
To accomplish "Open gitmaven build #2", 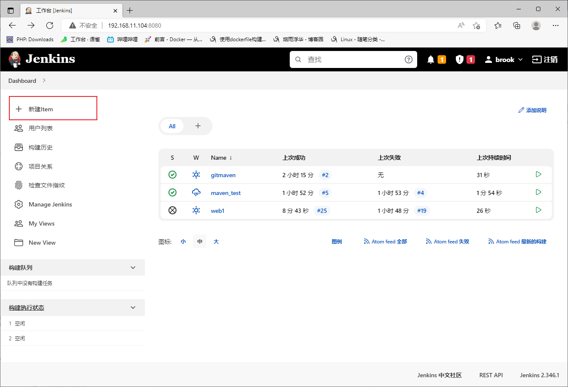I will (325, 175).
